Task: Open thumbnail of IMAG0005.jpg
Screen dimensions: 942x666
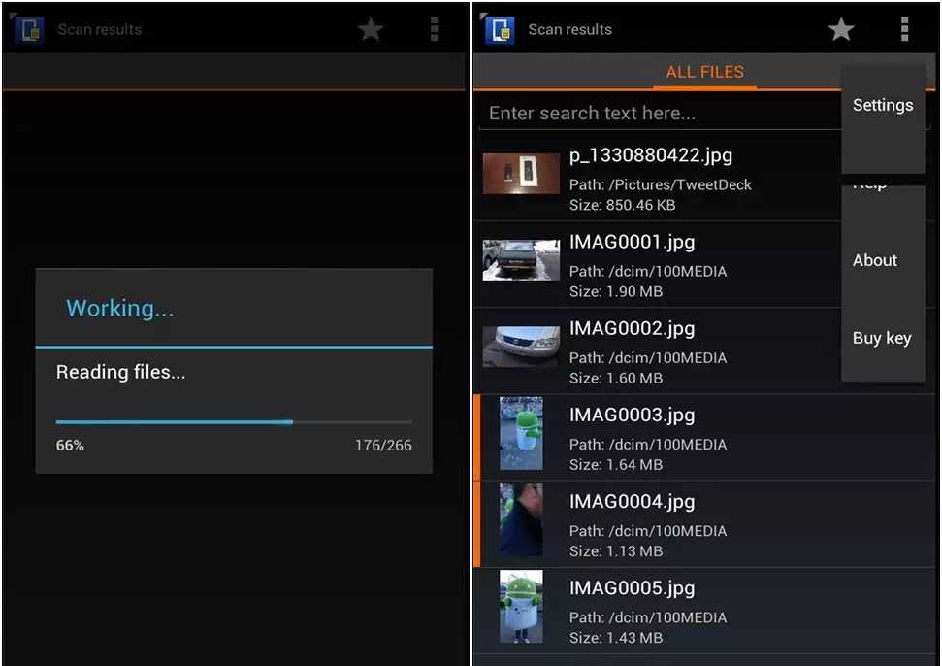Action: (522, 607)
